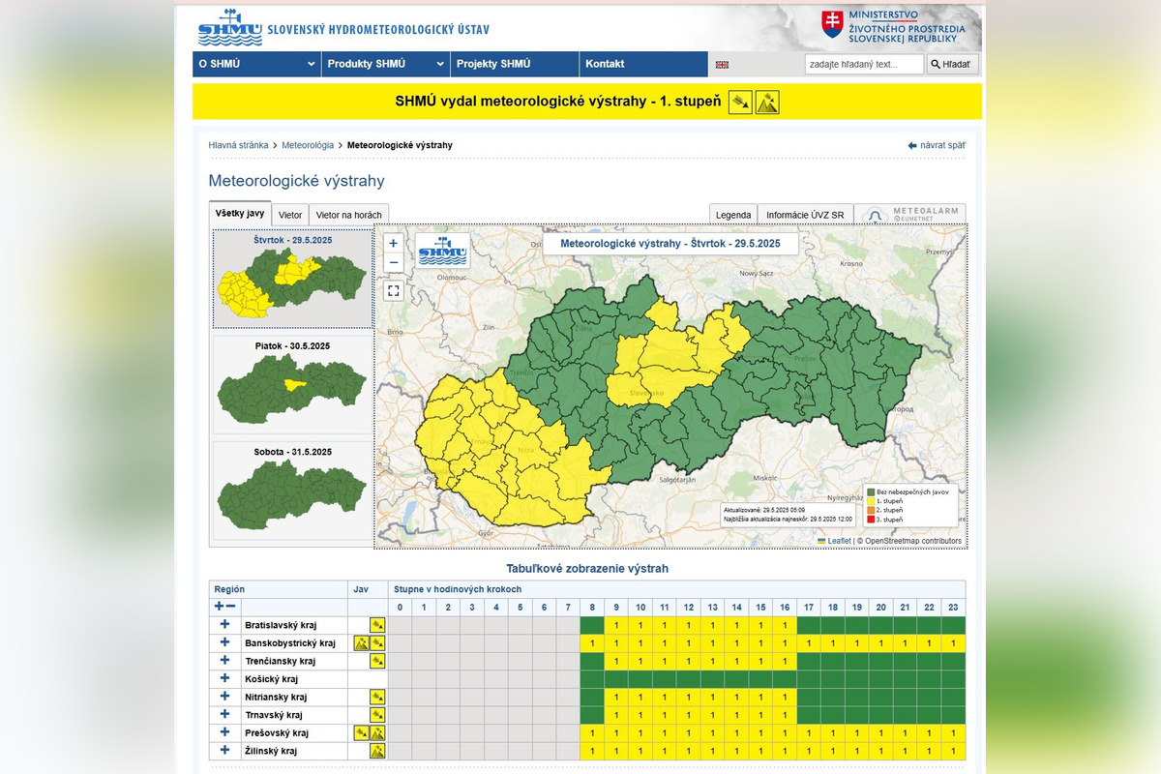This screenshot has height=774, width=1161.
Task: Expand the Banskobystrický kraj row
Action: (x=224, y=643)
